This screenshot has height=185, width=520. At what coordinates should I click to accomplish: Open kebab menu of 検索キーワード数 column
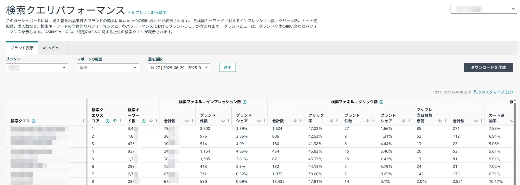tap(156, 121)
